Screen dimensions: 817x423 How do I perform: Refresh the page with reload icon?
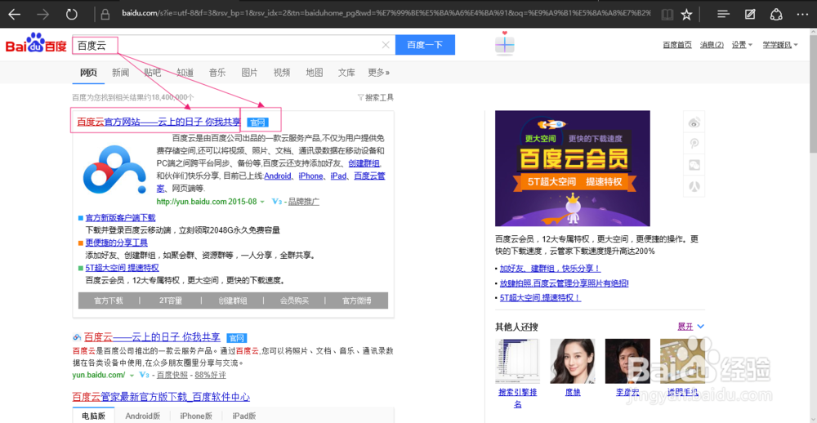click(x=72, y=14)
